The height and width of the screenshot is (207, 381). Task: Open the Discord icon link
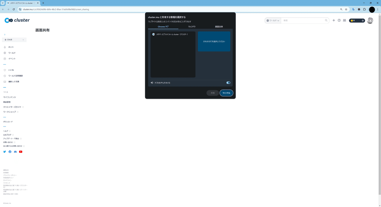pos(15,152)
